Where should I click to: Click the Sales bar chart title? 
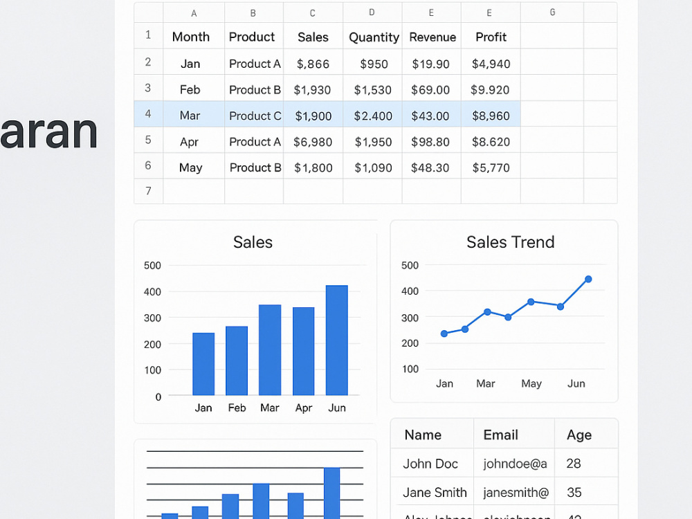point(253,242)
